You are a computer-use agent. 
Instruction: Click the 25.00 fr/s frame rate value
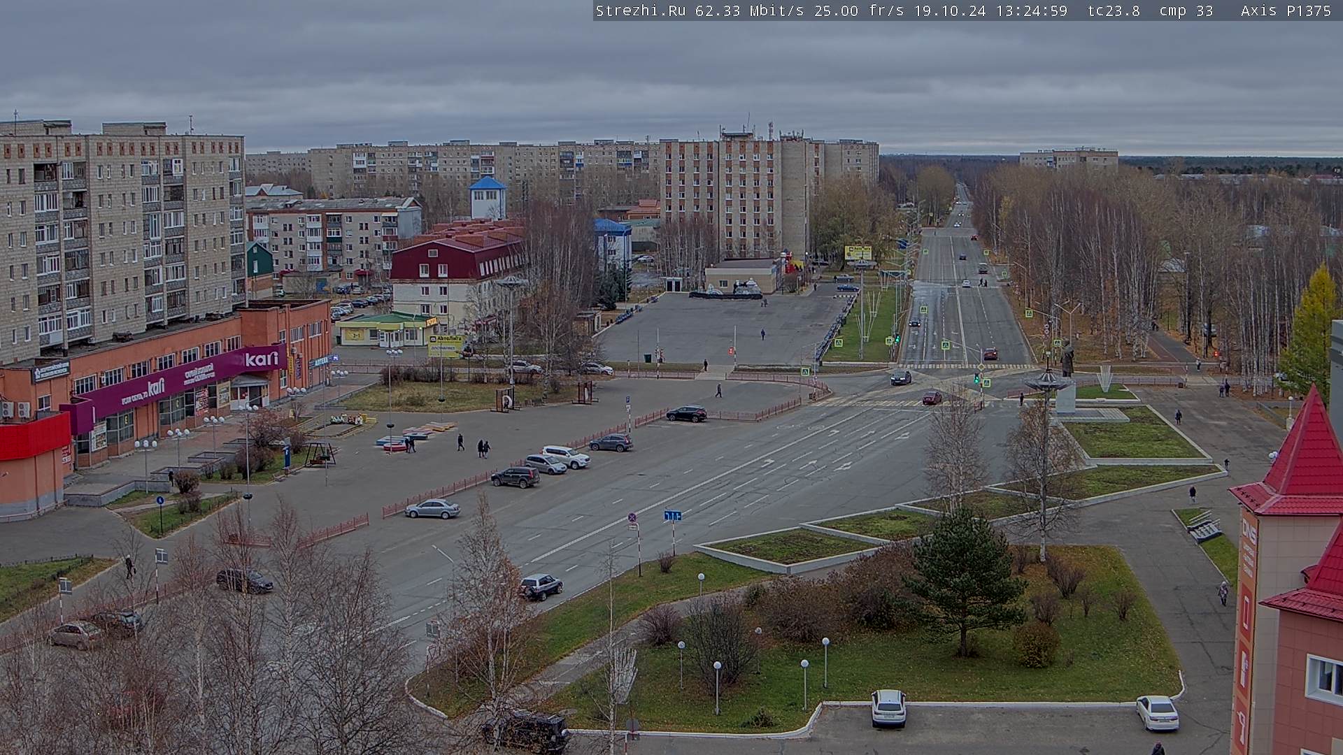coord(859,10)
